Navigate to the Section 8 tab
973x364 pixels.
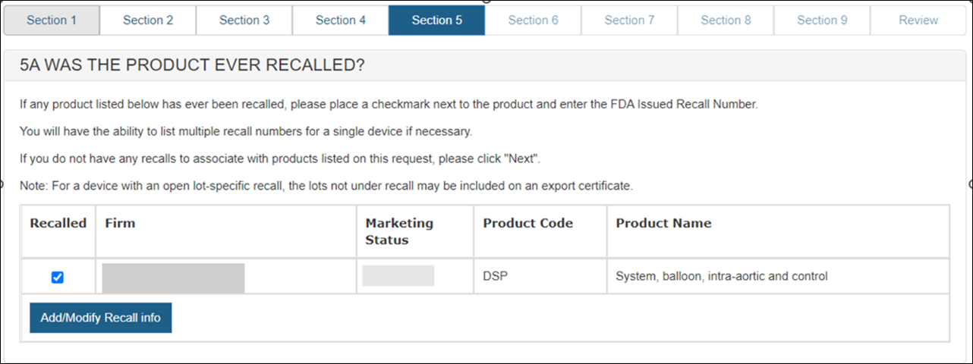point(726,20)
